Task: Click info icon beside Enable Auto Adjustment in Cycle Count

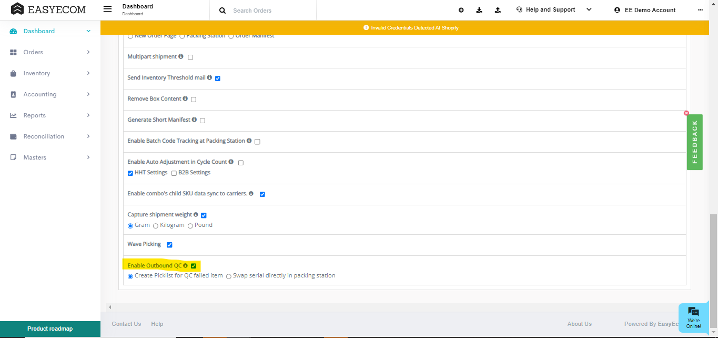Action: pos(231,162)
